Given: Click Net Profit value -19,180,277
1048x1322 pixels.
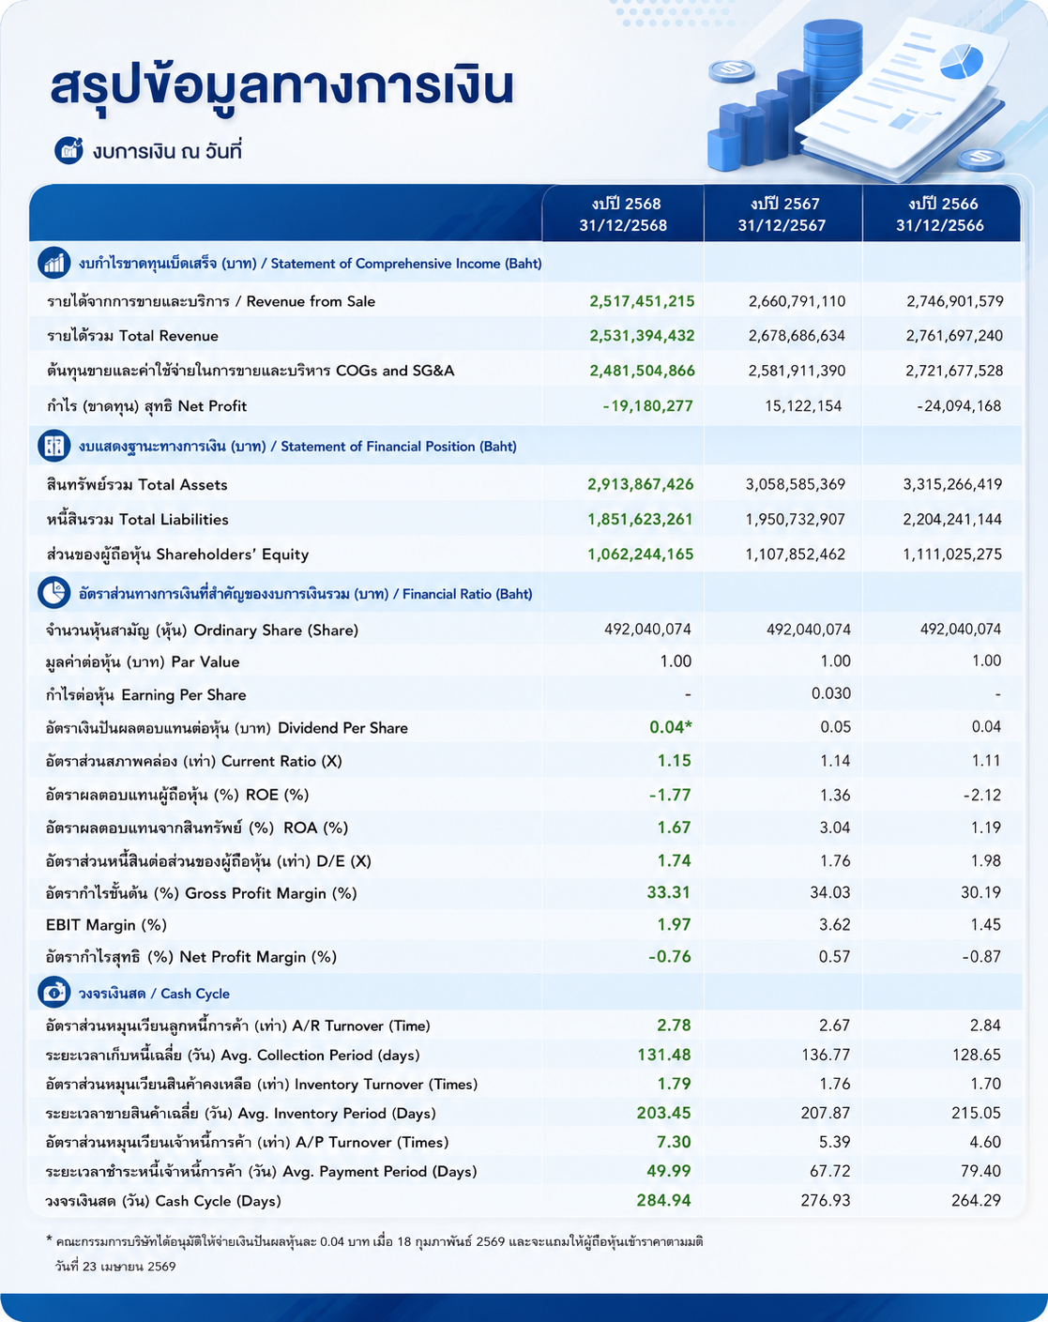Looking at the screenshot, I should 648,406.
